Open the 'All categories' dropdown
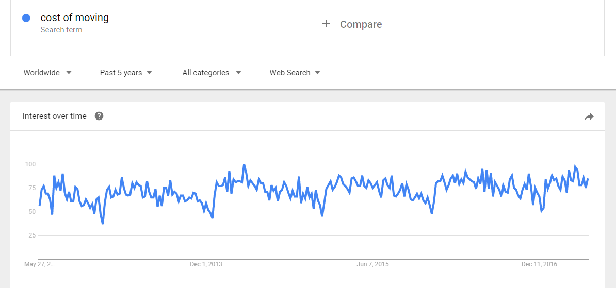 click(x=212, y=73)
